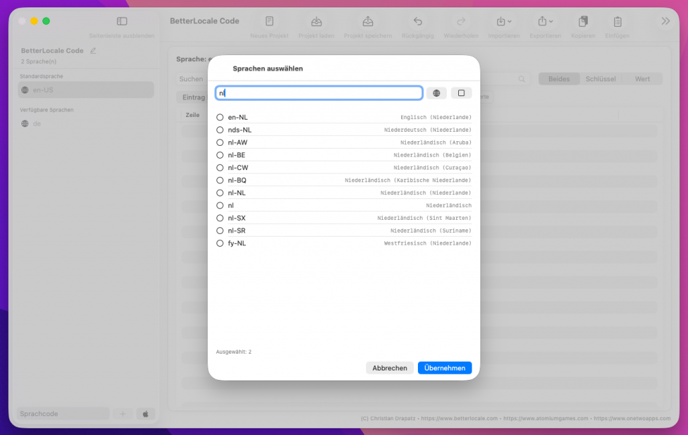Click the Neues Projekt toolbar icon
The width and height of the screenshot is (688, 435).
[x=269, y=22]
